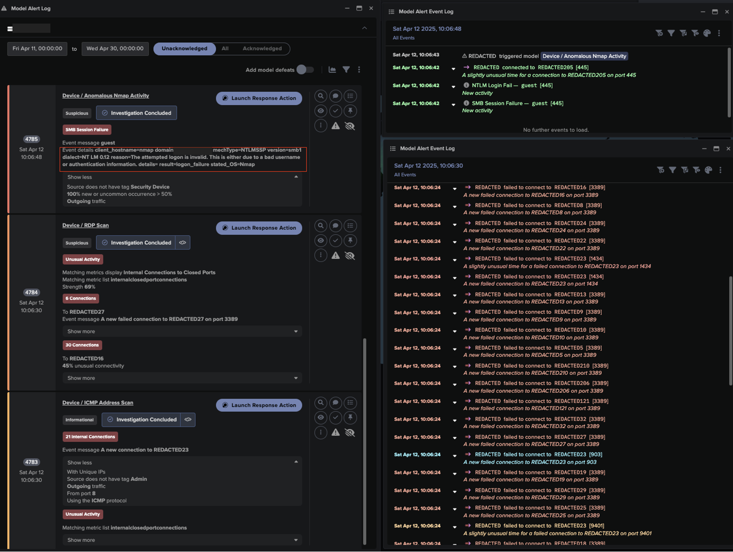Launch Response Action for Device / RDP Scan

259,228
